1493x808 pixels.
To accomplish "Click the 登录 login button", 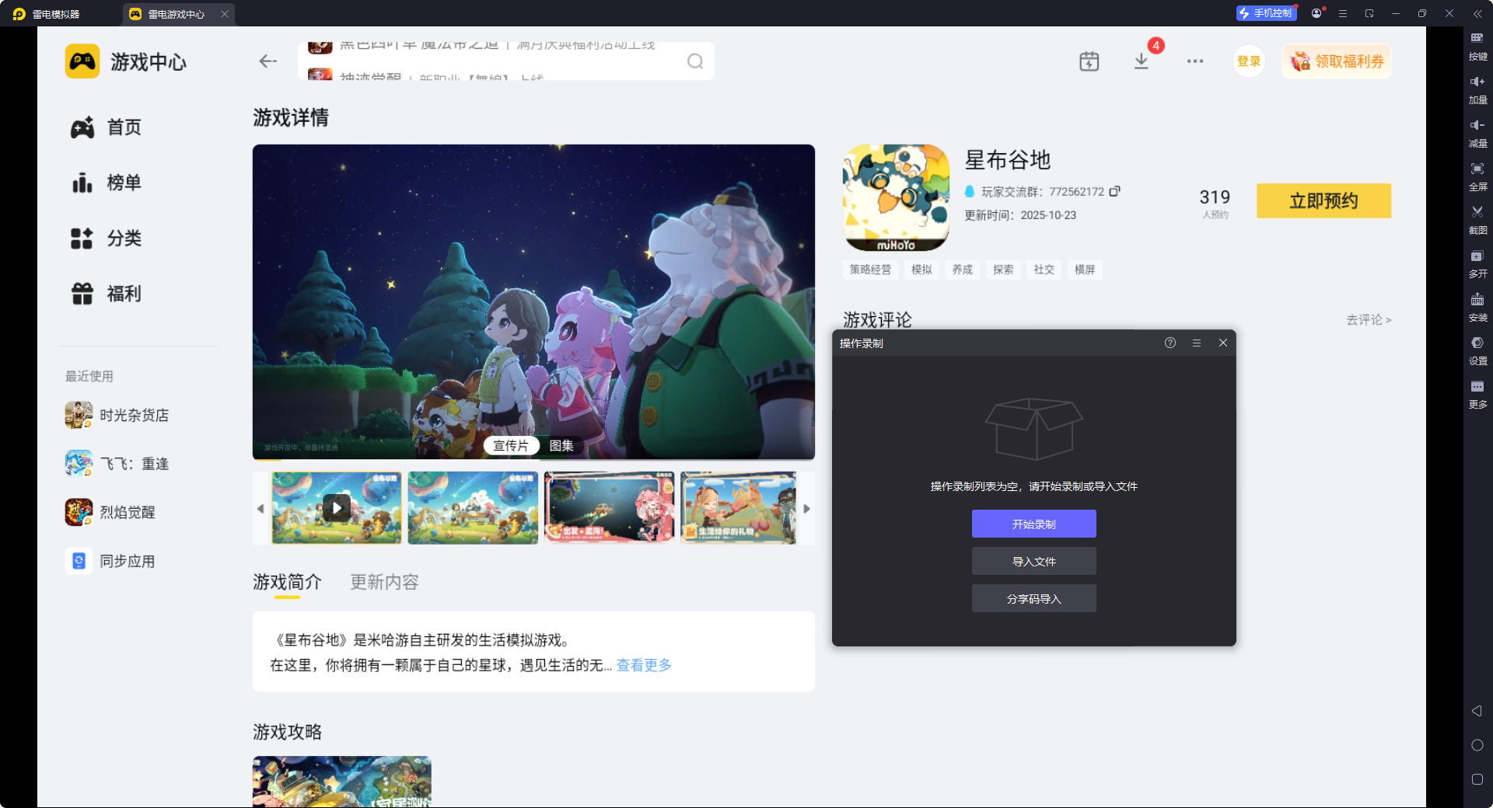I will 1249,61.
